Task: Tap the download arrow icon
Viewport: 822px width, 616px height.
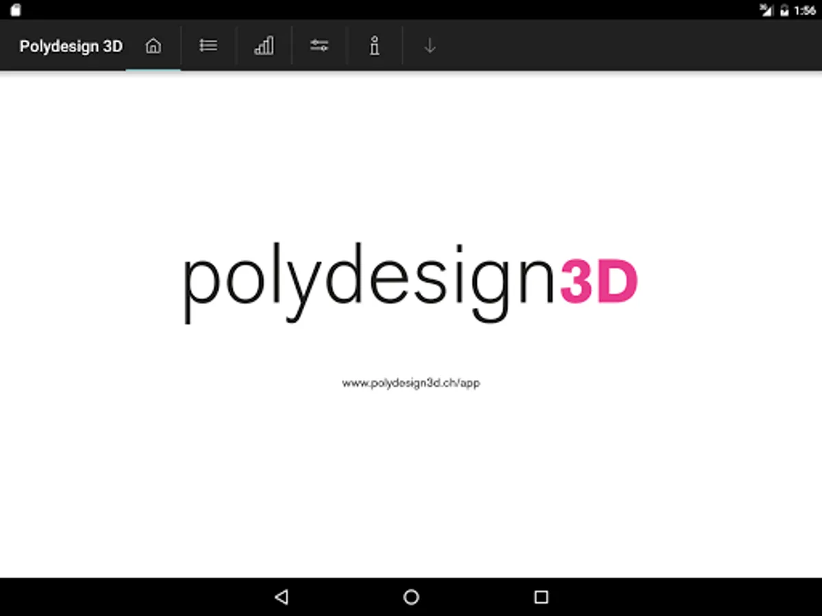Action: click(x=430, y=46)
